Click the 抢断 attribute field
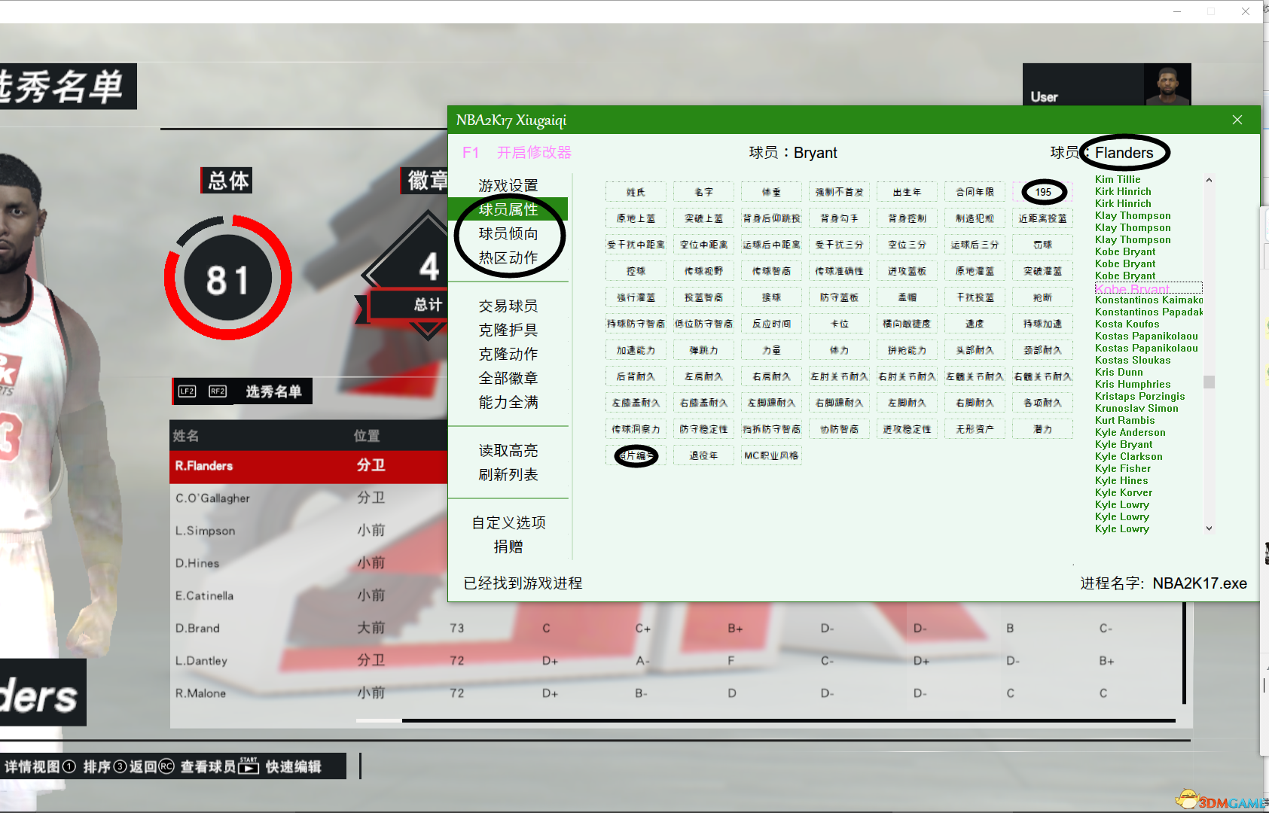Screen dimensions: 1269x813 1042,297
